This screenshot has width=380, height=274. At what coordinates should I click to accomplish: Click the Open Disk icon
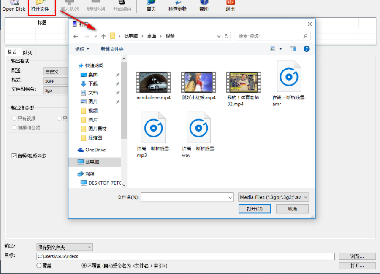pyautogui.click(x=13, y=5)
